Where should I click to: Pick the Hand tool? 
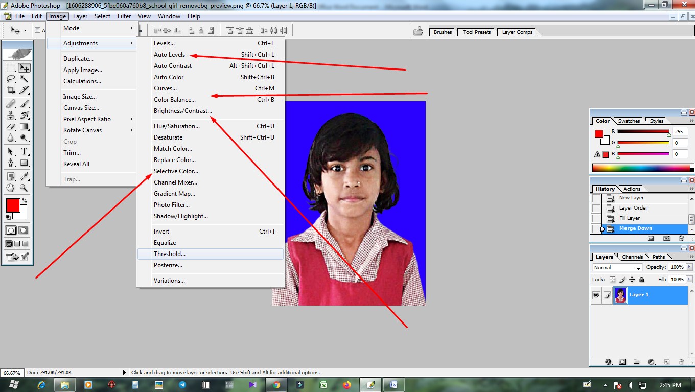pyautogui.click(x=11, y=188)
